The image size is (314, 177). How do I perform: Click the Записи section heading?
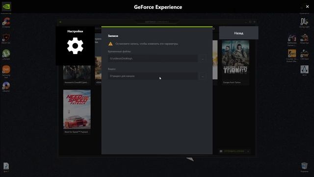point(113,36)
